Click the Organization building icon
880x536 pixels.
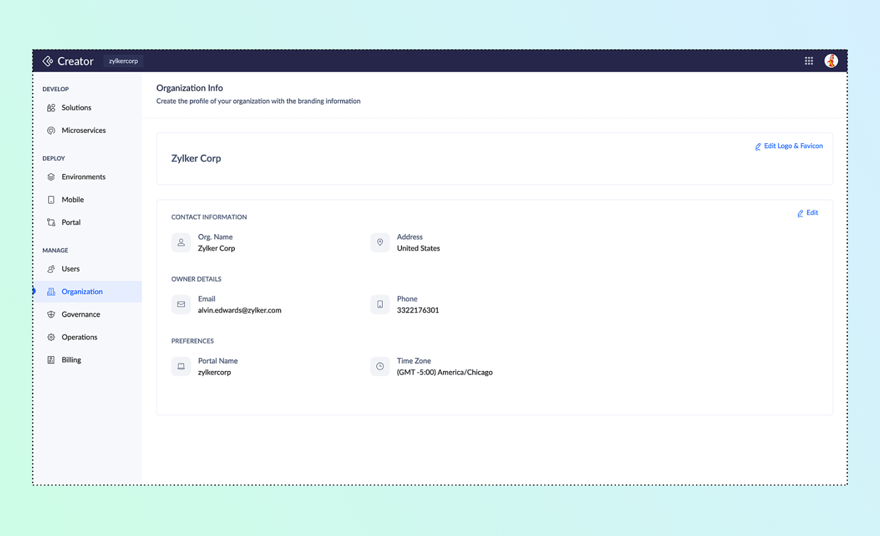(51, 291)
